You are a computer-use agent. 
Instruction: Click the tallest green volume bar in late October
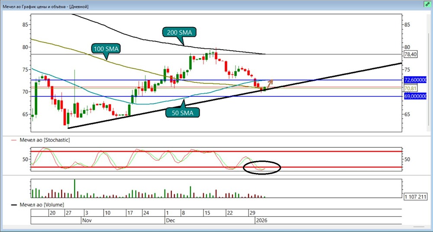click(x=74, y=188)
